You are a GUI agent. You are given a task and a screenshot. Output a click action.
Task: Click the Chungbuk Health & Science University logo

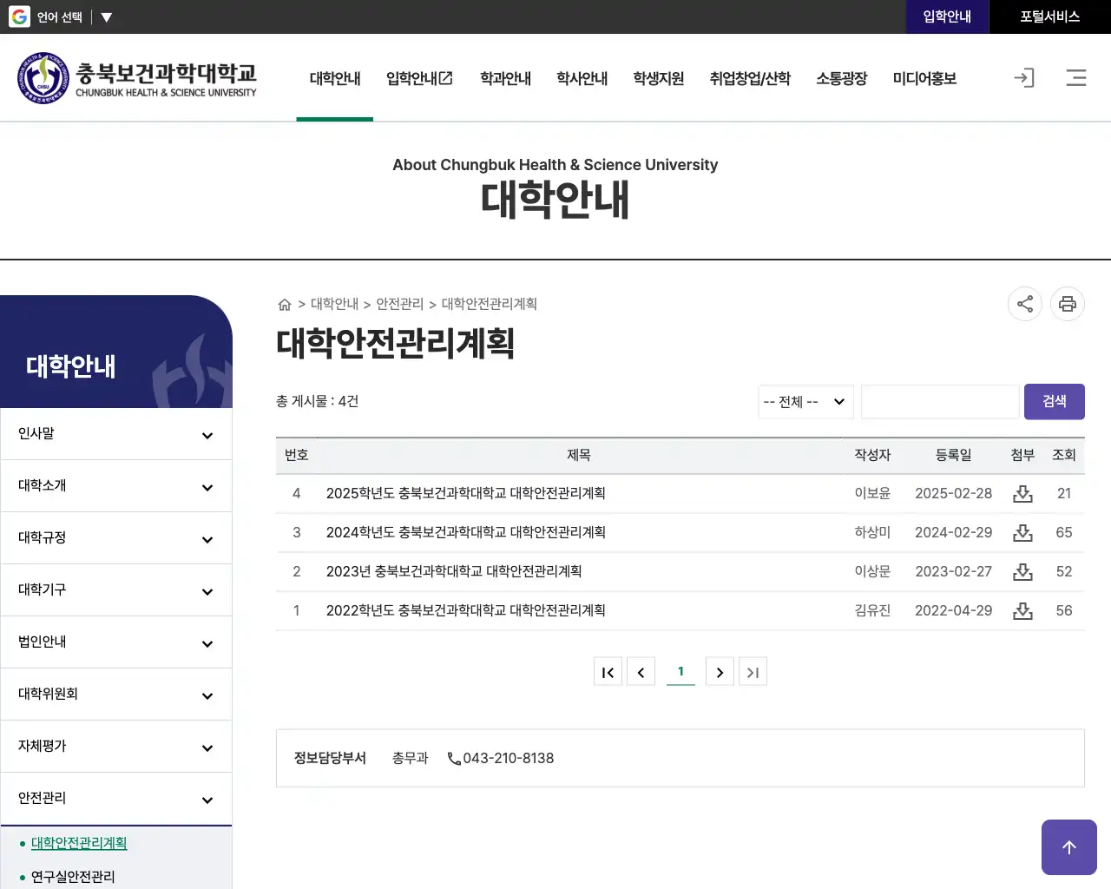pyautogui.click(x=137, y=78)
